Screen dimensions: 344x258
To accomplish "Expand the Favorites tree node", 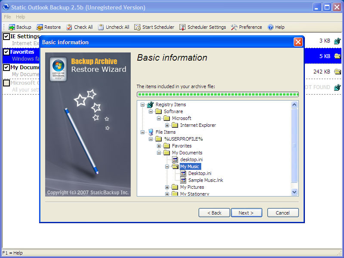I will point(159,146).
